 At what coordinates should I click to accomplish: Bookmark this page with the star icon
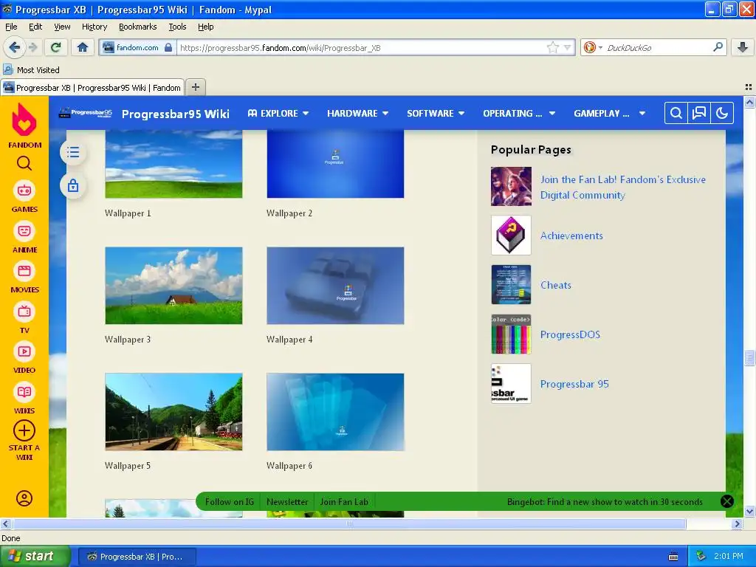(x=552, y=47)
